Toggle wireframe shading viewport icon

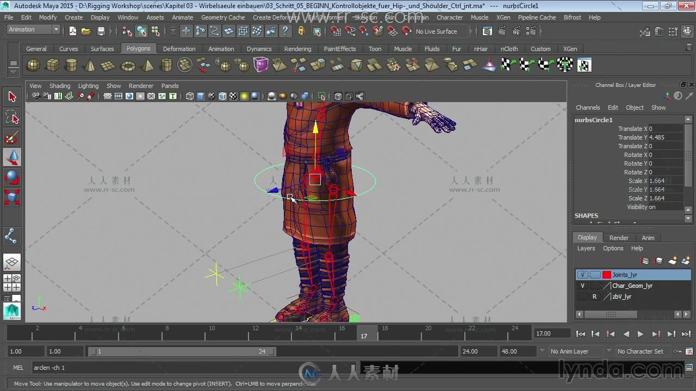[190, 97]
